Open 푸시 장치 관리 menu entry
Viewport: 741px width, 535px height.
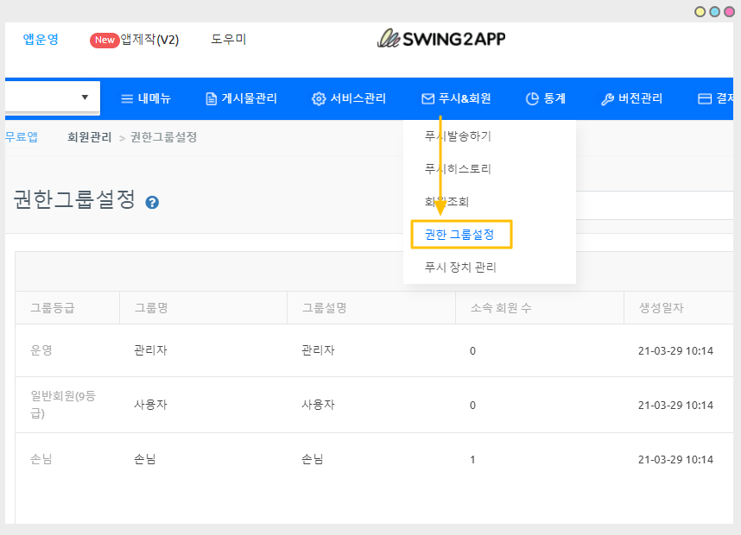pos(460,267)
